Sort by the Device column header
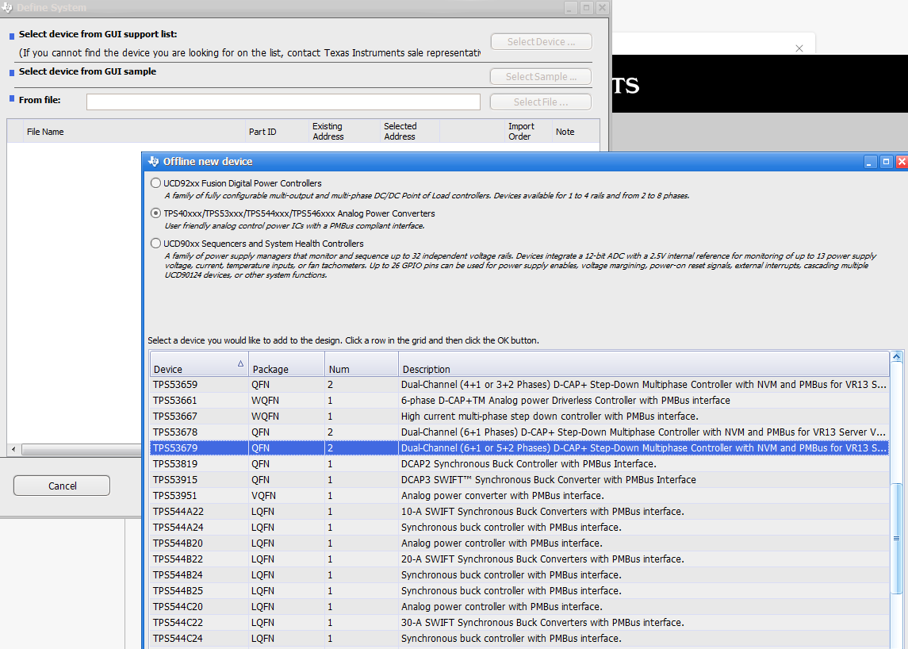This screenshot has height=649, width=908. (199, 364)
